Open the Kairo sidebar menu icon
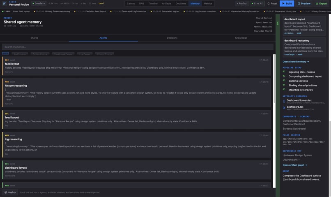331x197 pixels. pos(5,3)
